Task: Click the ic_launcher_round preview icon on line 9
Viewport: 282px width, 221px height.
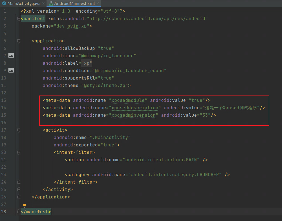Action: coord(11,70)
